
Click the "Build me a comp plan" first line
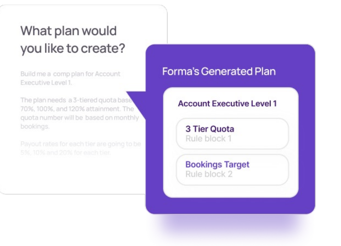70,74
